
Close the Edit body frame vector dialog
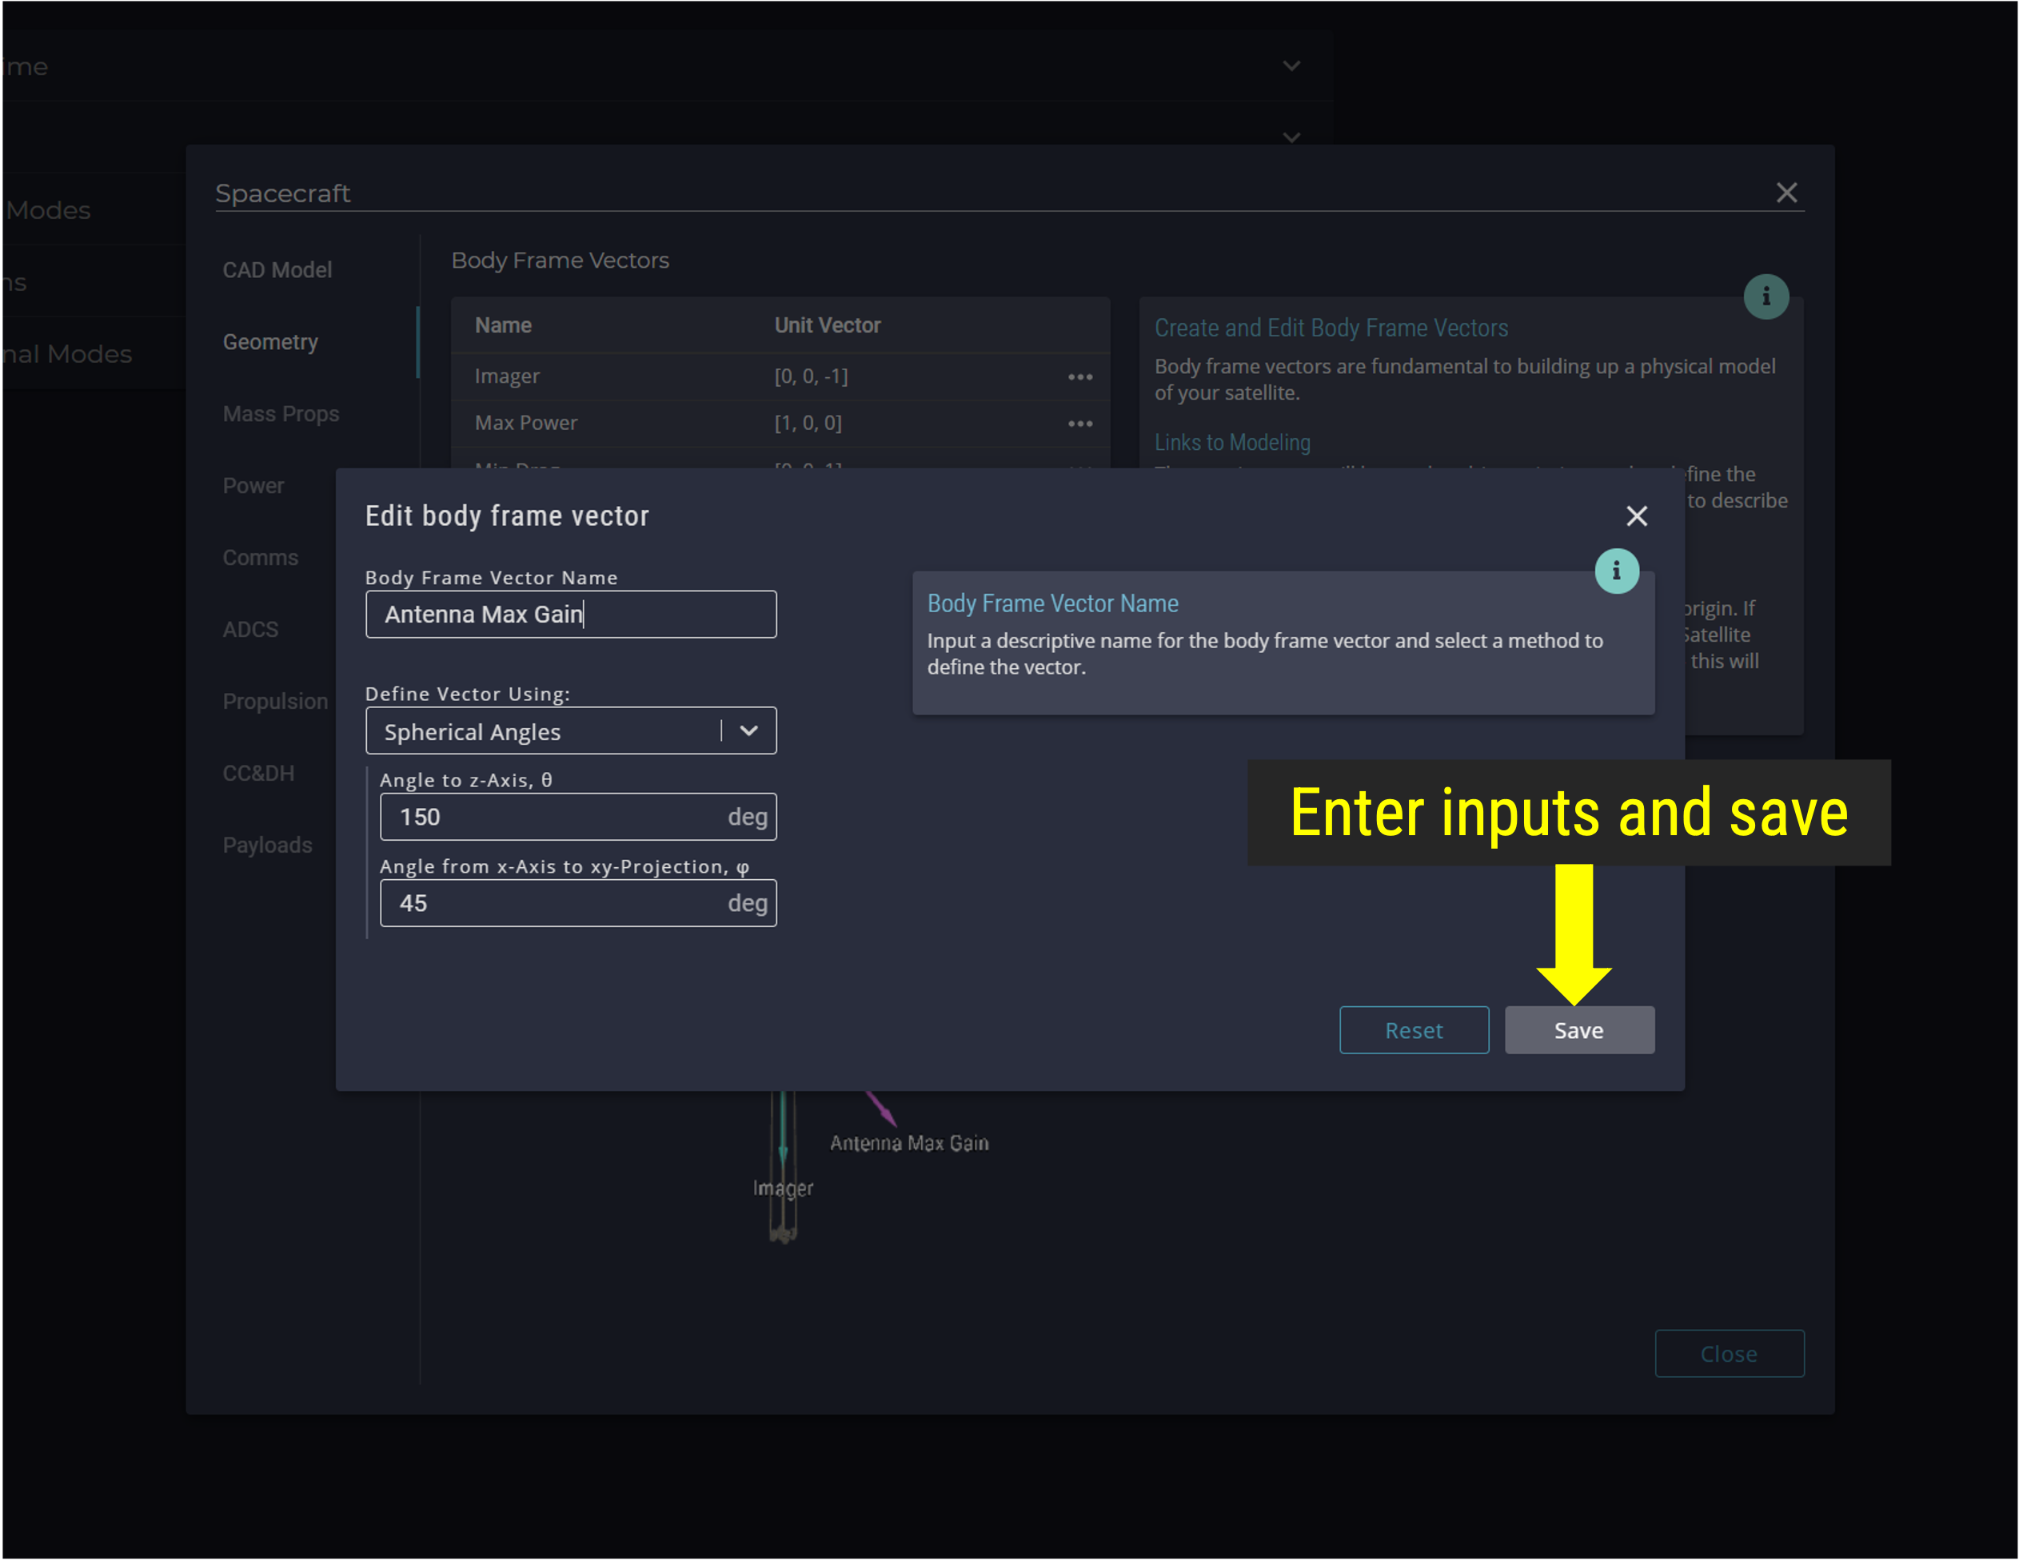[1636, 515]
